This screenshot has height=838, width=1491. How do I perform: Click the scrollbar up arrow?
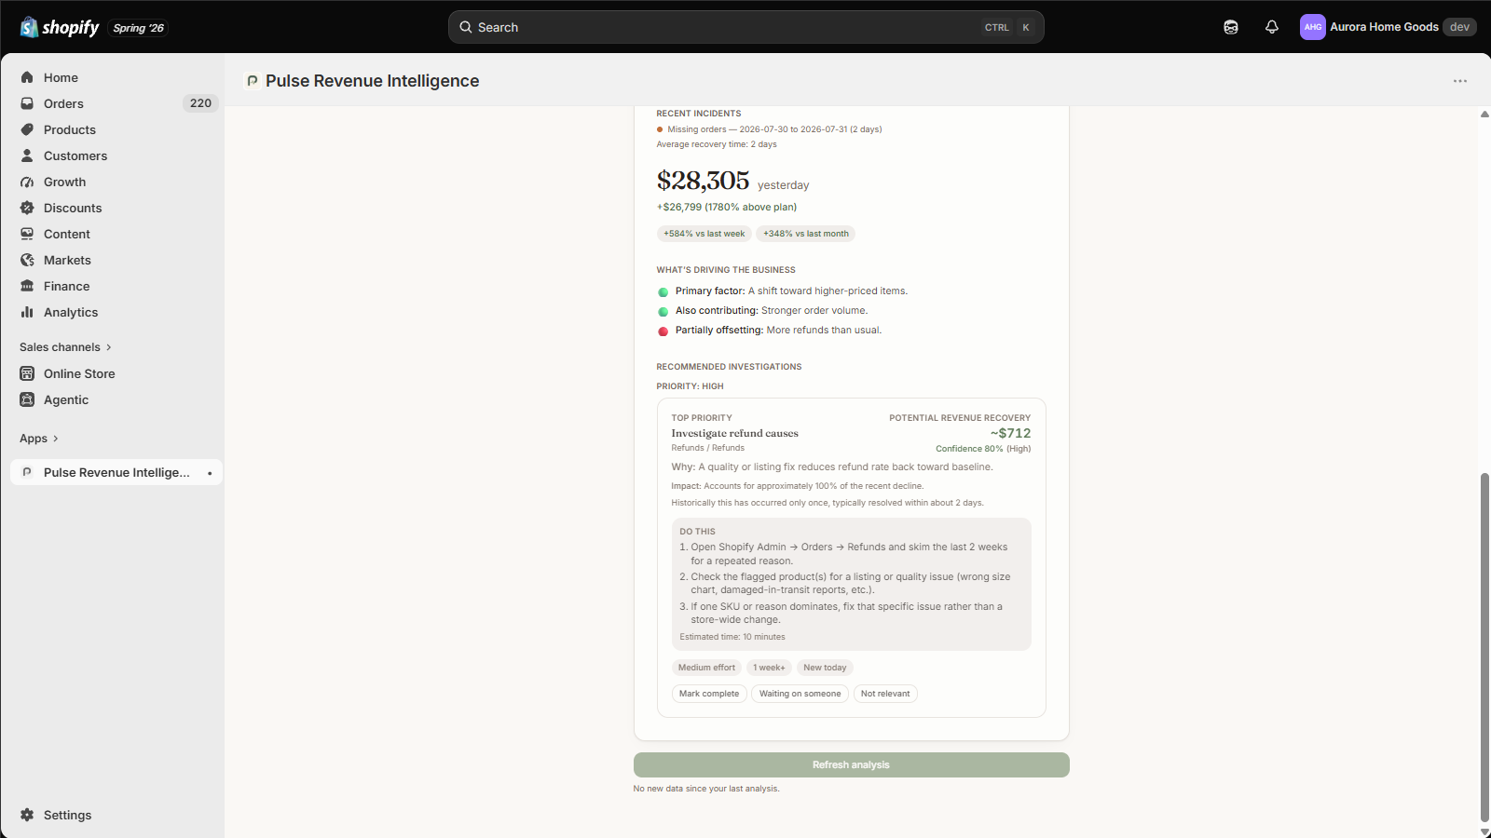[x=1484, y=114]
